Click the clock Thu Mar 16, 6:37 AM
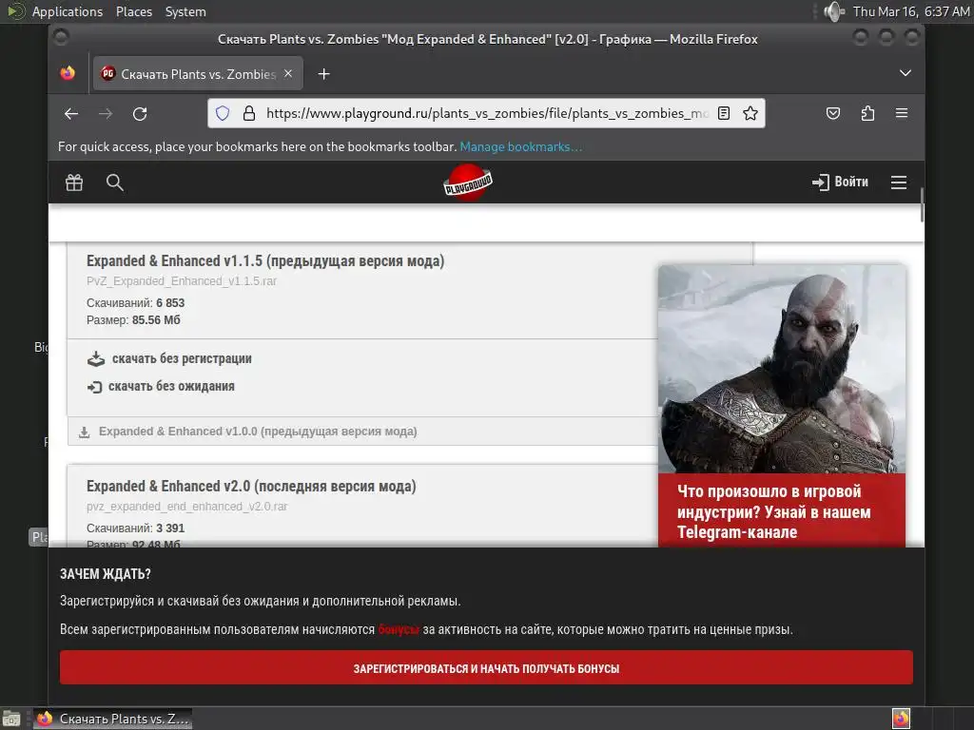The width and height of the screenshot is (974, 730). (910, 11)
